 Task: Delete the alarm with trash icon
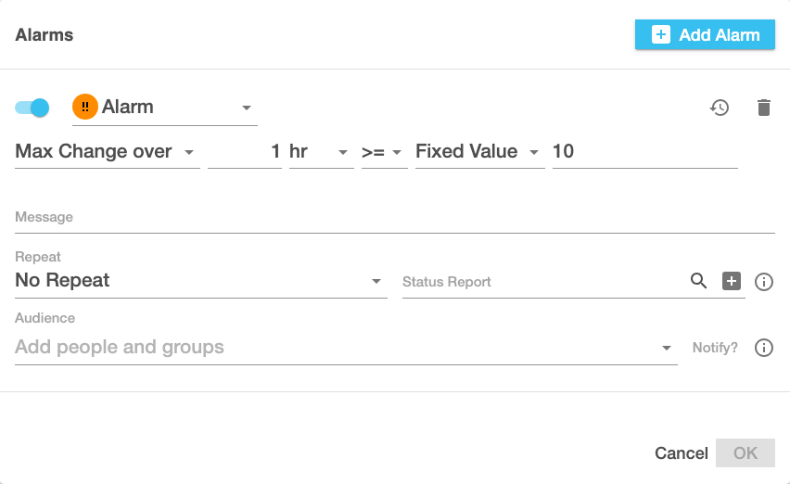pos(763,108)
